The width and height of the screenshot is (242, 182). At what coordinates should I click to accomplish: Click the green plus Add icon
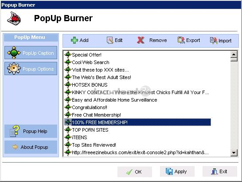click(x=74, y=40)
